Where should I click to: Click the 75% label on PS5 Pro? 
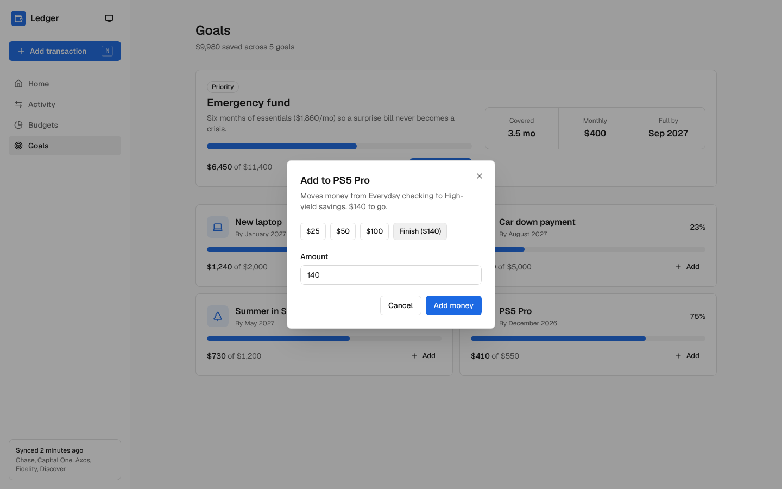697,316
